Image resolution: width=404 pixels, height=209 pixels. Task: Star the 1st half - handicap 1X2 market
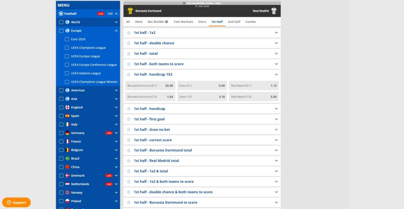tap(129, 74)
